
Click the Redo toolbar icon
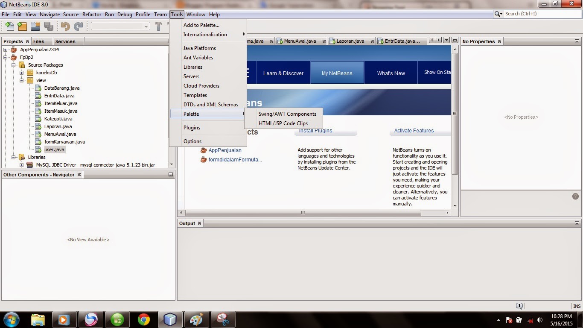[79, 26]
